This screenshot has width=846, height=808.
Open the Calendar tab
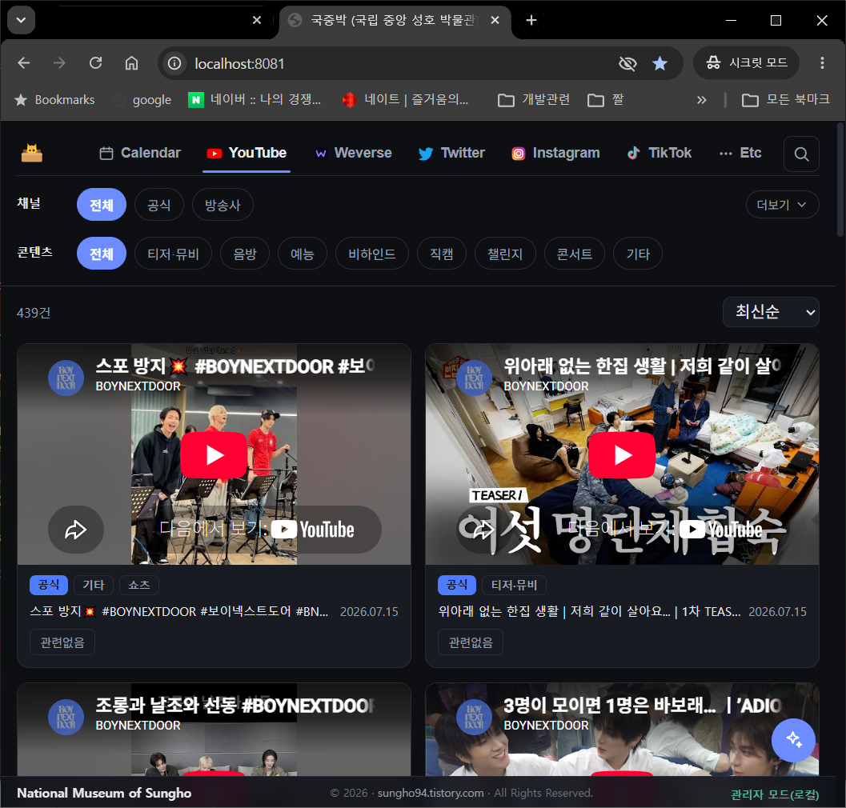click(140, 153)
